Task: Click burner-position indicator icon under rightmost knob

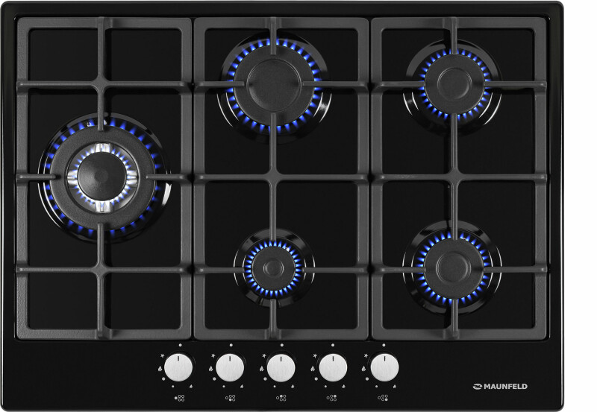Action: pos(383,398)
